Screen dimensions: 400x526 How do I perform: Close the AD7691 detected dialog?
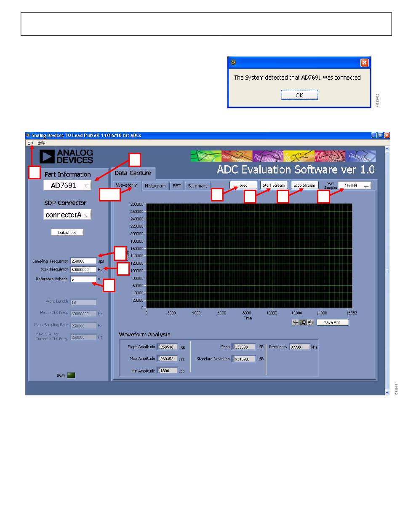tap(365, 62)
